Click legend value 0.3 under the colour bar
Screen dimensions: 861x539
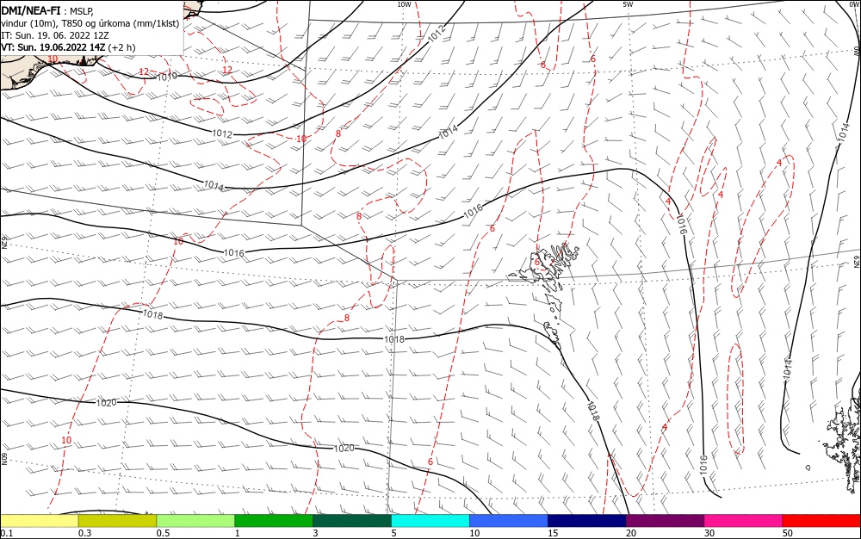point(84,533)
